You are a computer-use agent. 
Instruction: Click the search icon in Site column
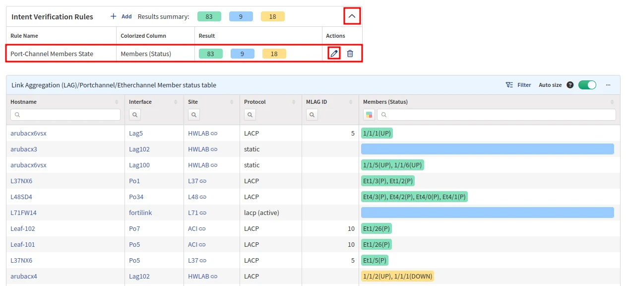click(194, 115)
